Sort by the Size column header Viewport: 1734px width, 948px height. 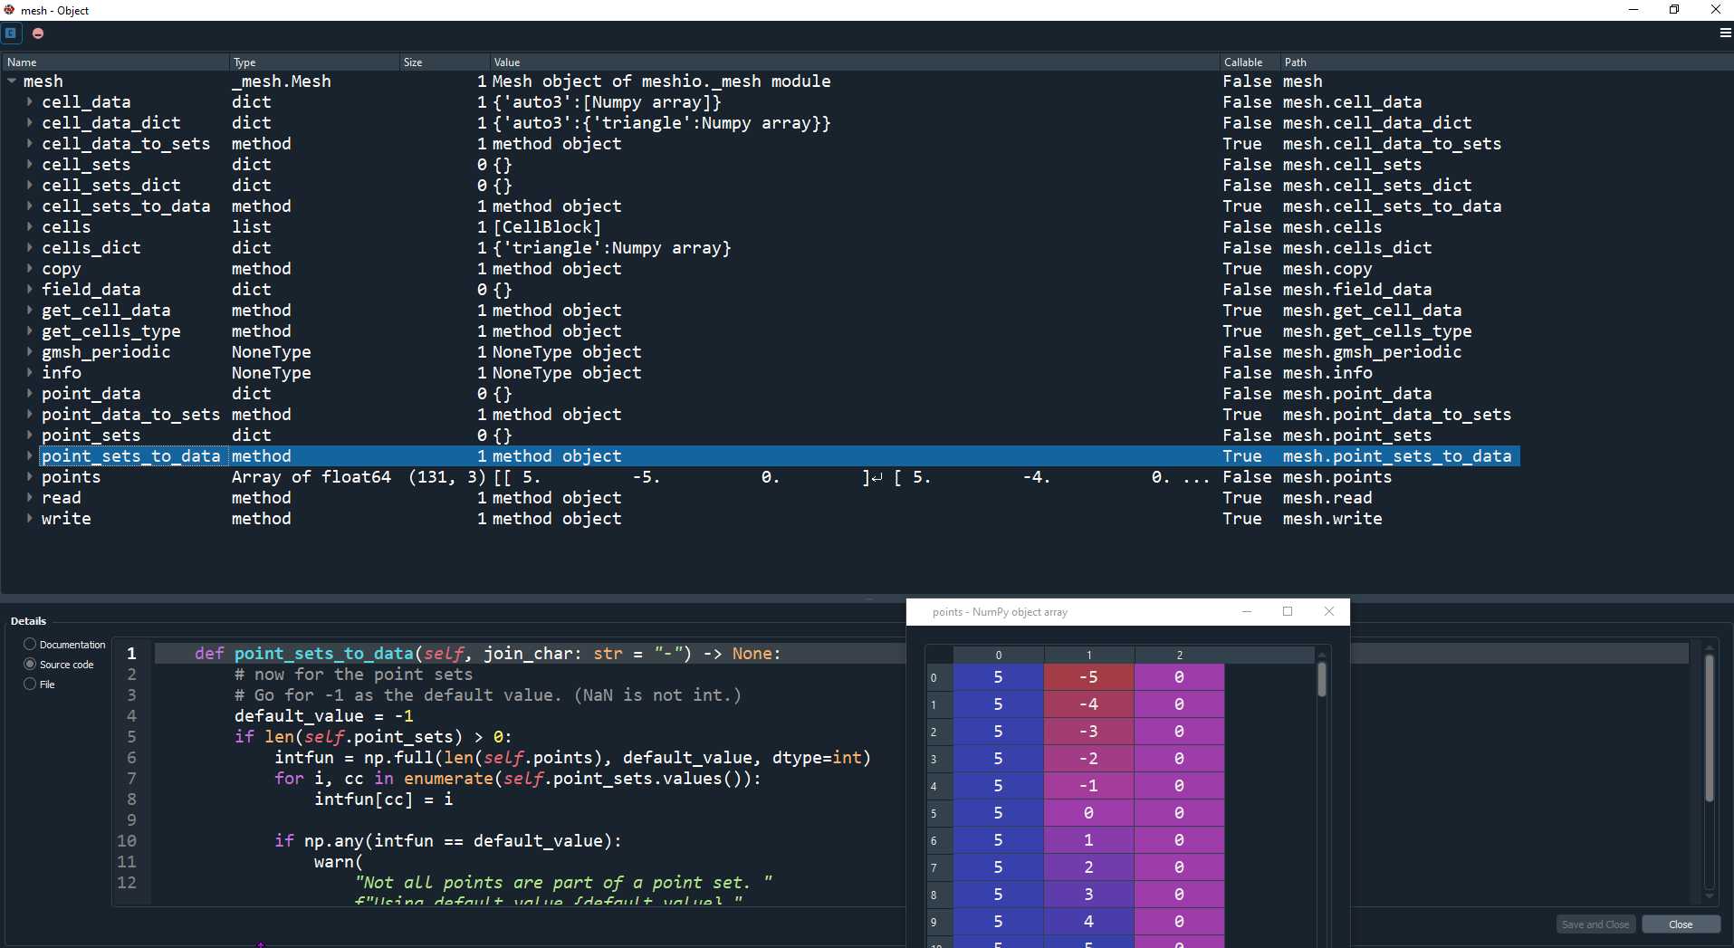(x=445, y=62)
